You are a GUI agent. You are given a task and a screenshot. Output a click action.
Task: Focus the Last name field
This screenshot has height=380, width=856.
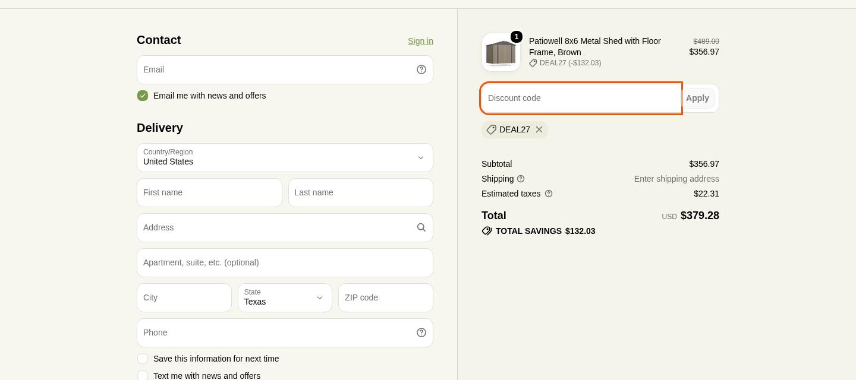point(361,192)
